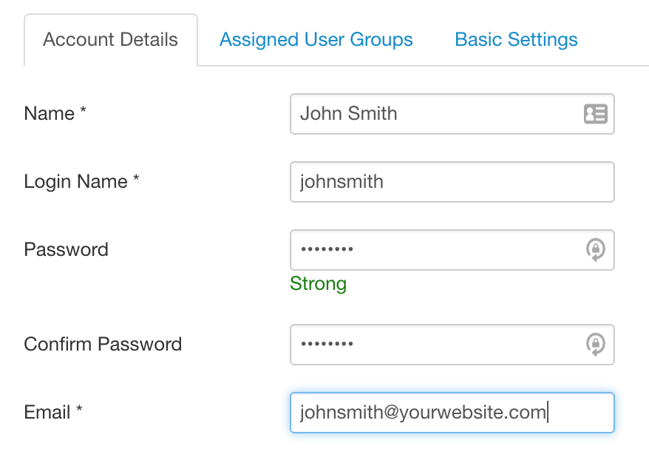
Task: Select the Account Details tab
Action: [x=111, y=39]
